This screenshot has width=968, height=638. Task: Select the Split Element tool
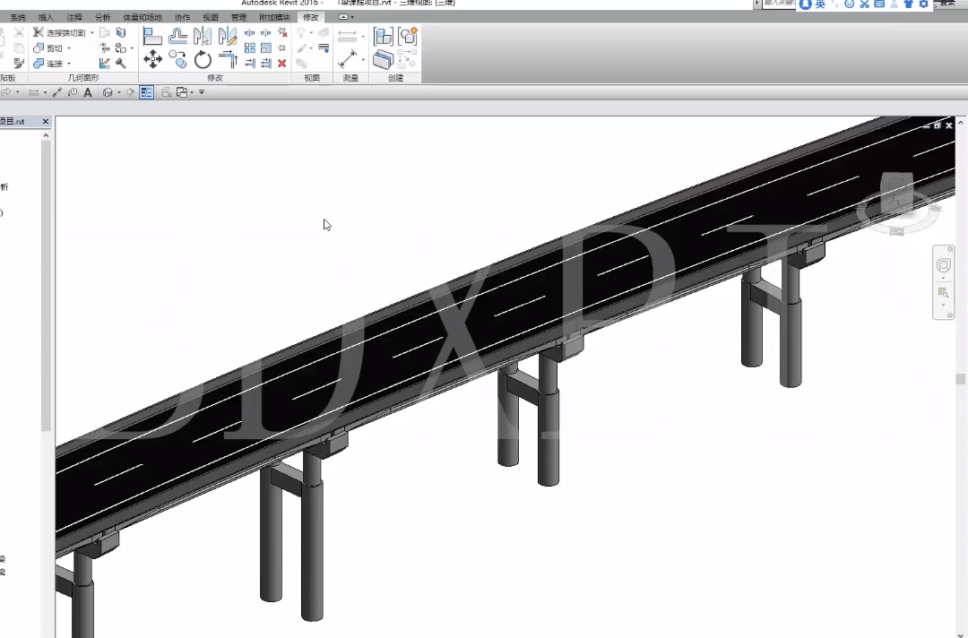pyautogui.click(x=249, y=32)
